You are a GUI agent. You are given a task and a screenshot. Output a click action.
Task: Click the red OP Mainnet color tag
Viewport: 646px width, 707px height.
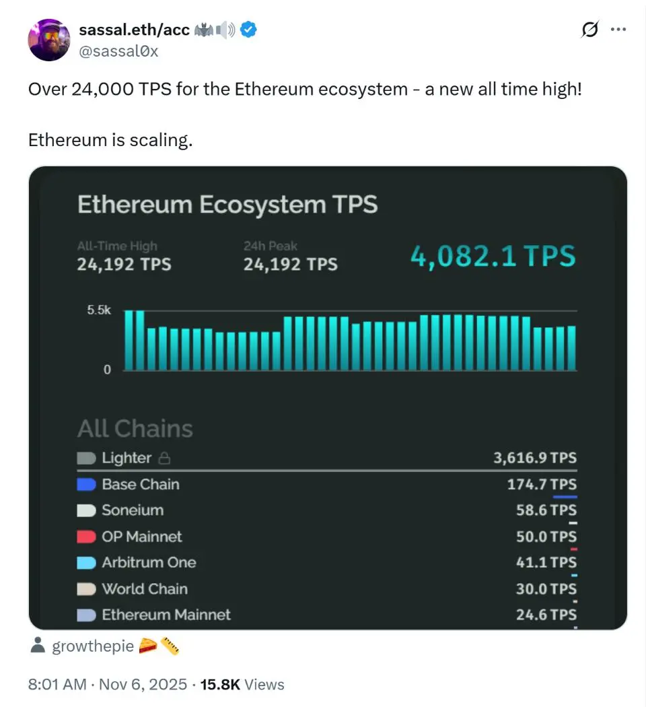[86, 537]
